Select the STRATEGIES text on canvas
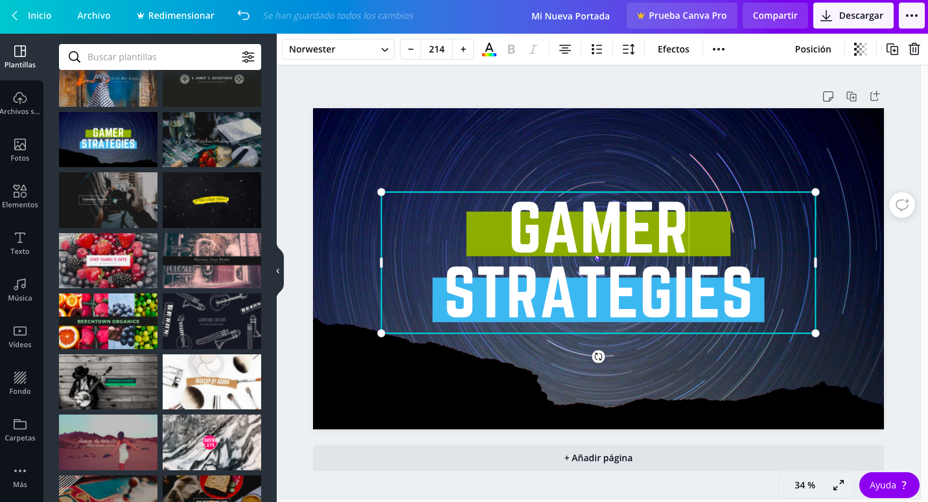 [x=598, y=293]
